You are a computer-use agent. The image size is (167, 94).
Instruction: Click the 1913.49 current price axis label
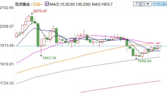click(x=7, y=45)
